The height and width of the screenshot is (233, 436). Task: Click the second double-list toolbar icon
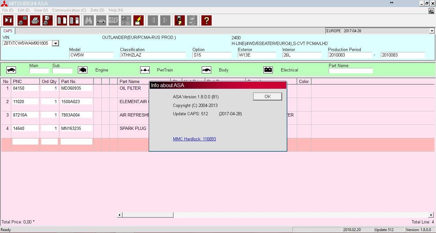pos(74,20)
